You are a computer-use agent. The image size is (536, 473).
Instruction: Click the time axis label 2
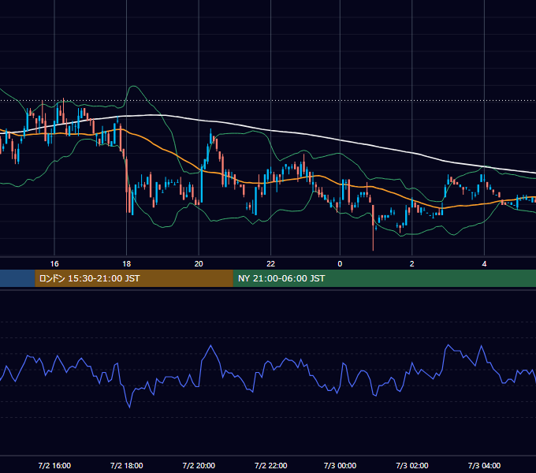(412, 264)
